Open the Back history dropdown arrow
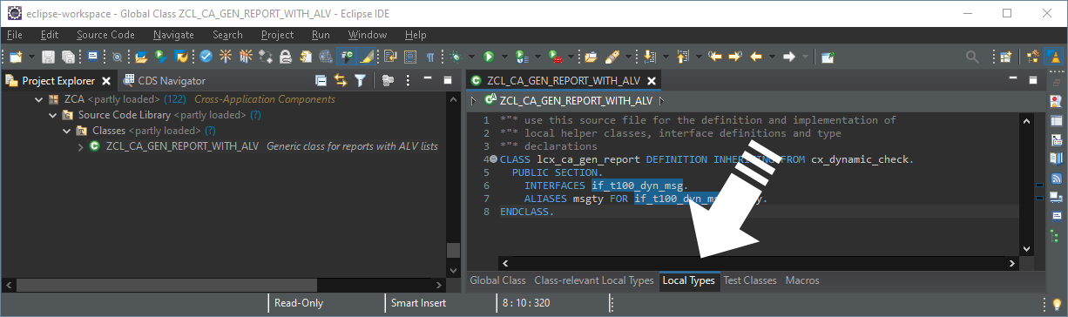This screenshot has height=317, width=1068. (772, 57)
